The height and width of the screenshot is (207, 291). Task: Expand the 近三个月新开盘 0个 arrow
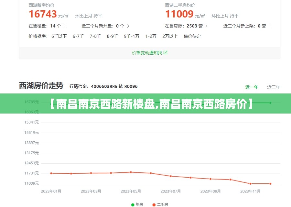coord(128,26)
